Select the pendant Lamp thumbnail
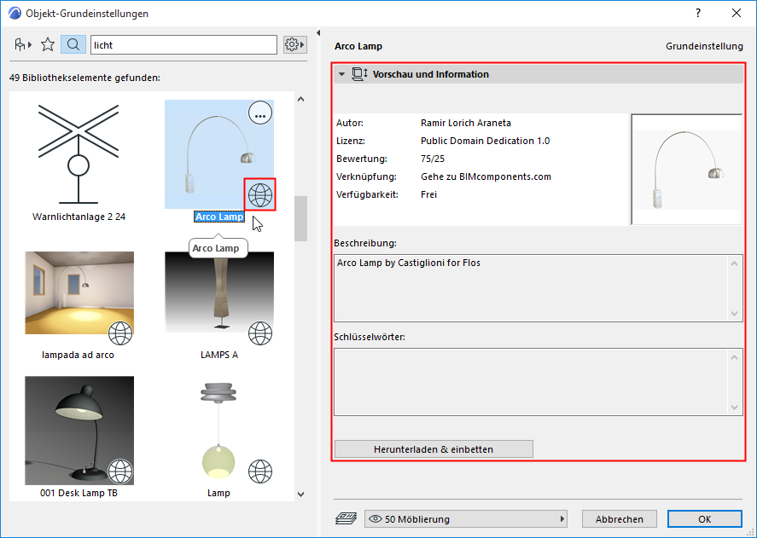757x538 pixels. (219, 431)
